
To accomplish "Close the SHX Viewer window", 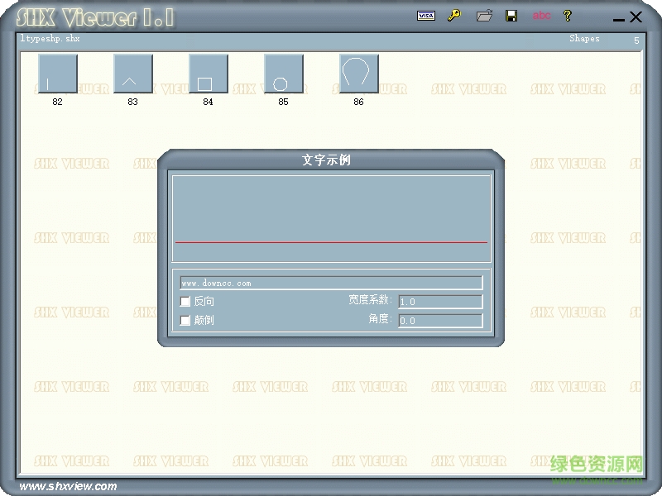I will pyautogui.click(x=636, y=17).
